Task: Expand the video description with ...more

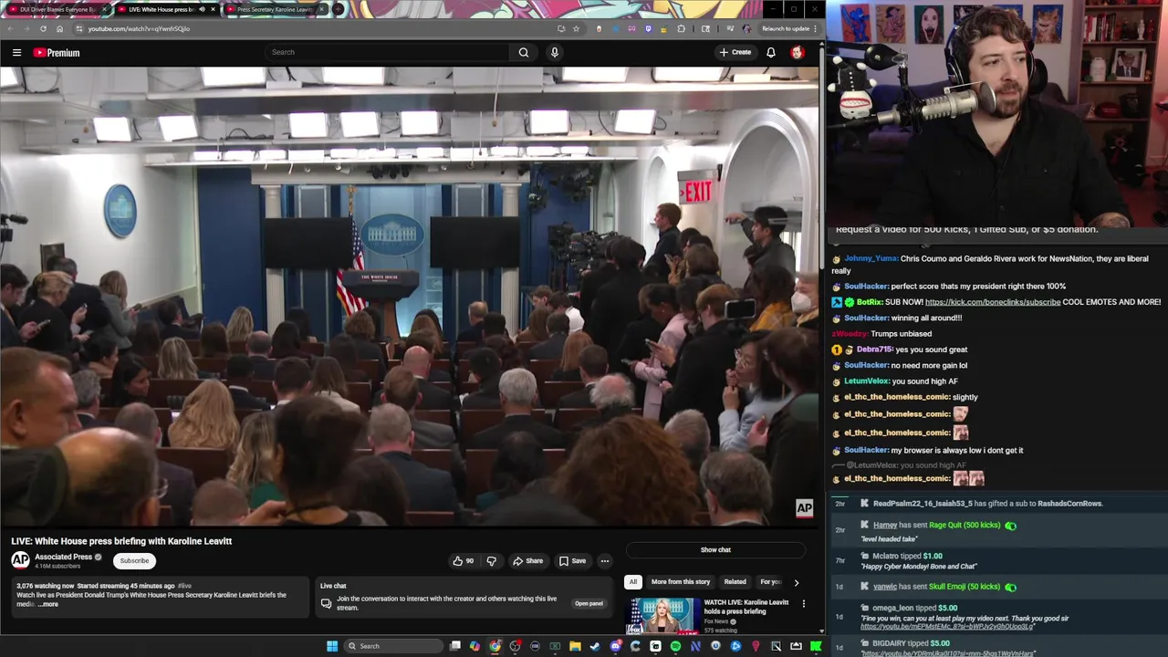Action: click(48, 604)
